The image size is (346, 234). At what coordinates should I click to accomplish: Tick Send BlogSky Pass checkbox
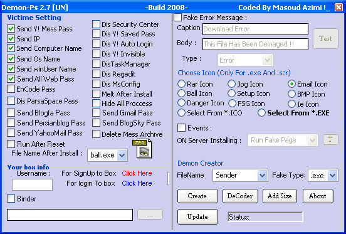pos(96,123)
